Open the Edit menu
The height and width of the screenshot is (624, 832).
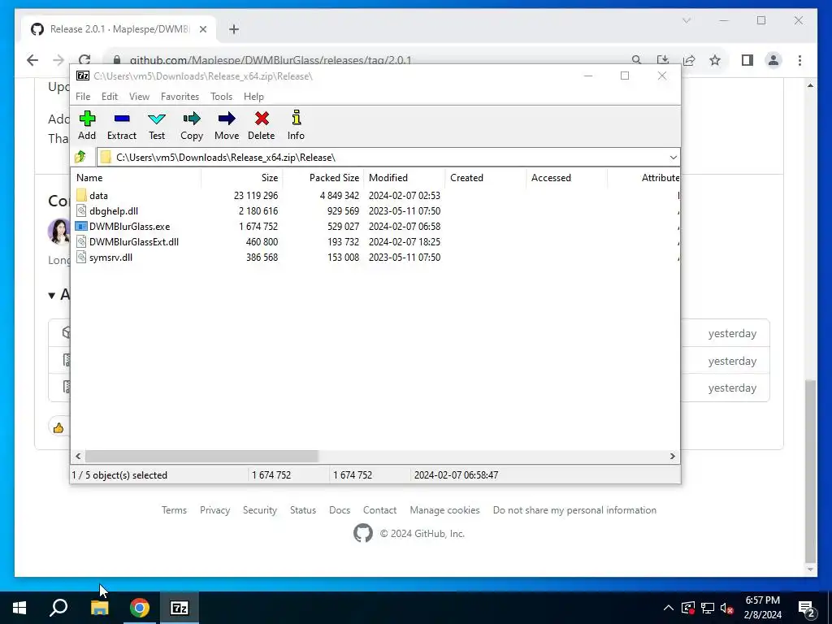[x=110, y=97]
